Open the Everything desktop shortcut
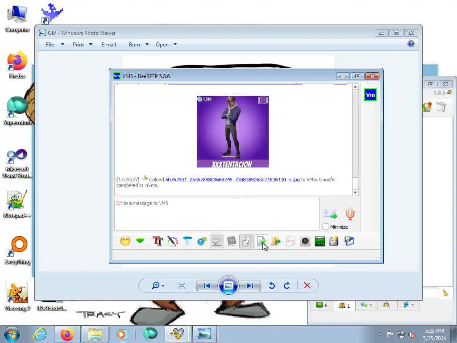 pos(17,251)
